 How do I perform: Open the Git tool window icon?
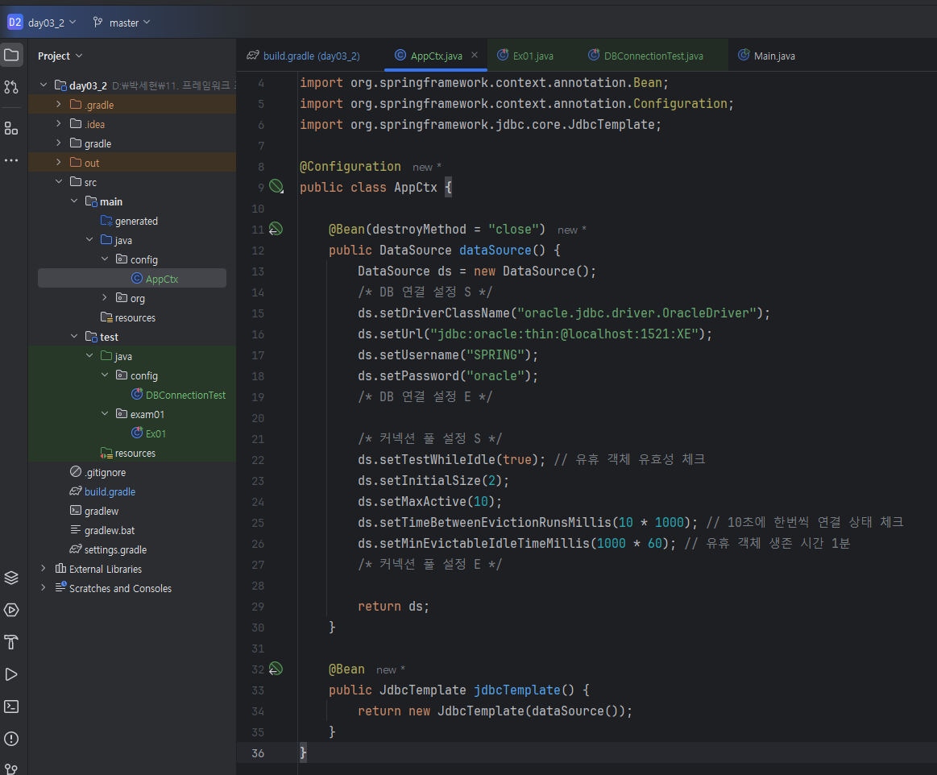coord(11,769)
